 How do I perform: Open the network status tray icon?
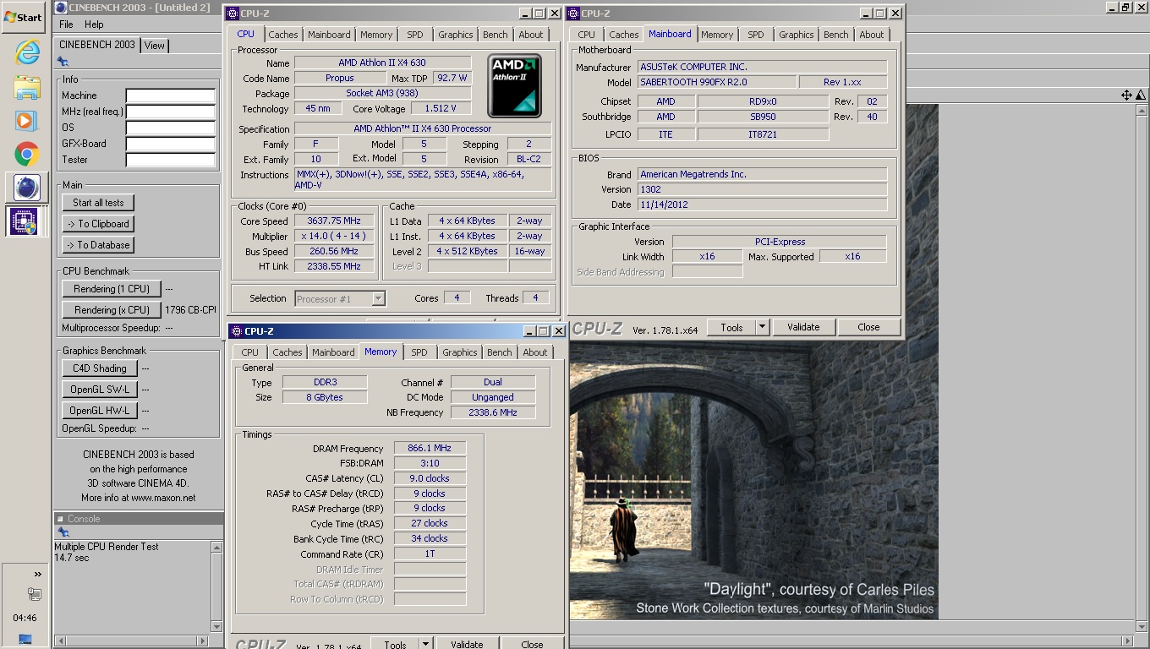[34, 595]
